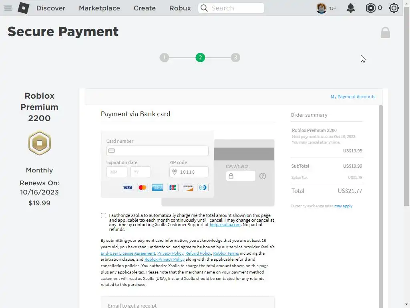410x308 pixels.
Task: Click the Discover card logo
Action: click(x=188, y=188)
